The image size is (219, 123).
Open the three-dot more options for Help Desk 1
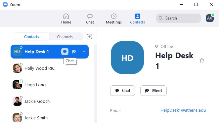pos(83,52)
